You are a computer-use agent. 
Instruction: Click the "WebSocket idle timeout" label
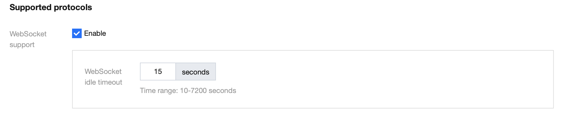coord(103,77)
